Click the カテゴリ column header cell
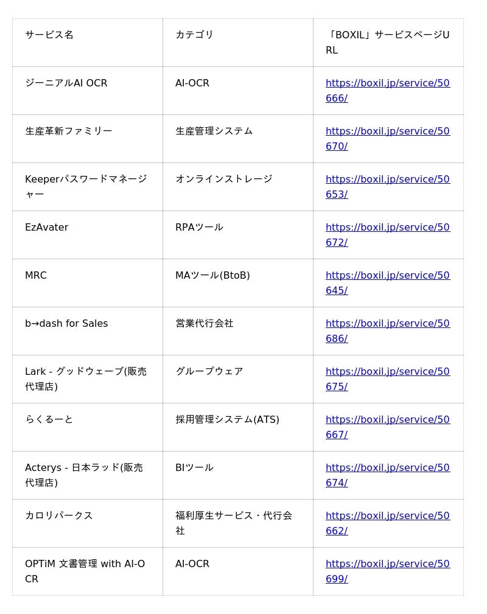Image resolution: width=487 pixels, height=614 pixels. coord(195,35)
